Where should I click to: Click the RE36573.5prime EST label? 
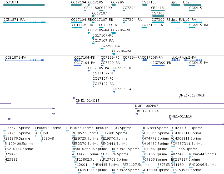click(x=17, y=128)
